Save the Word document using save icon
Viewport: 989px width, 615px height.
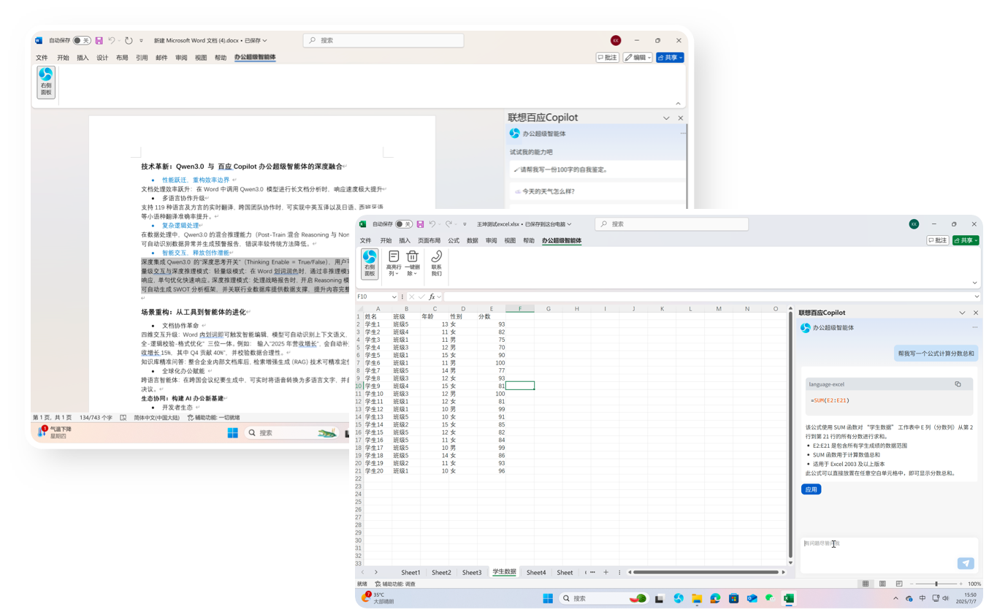point(99,41)
